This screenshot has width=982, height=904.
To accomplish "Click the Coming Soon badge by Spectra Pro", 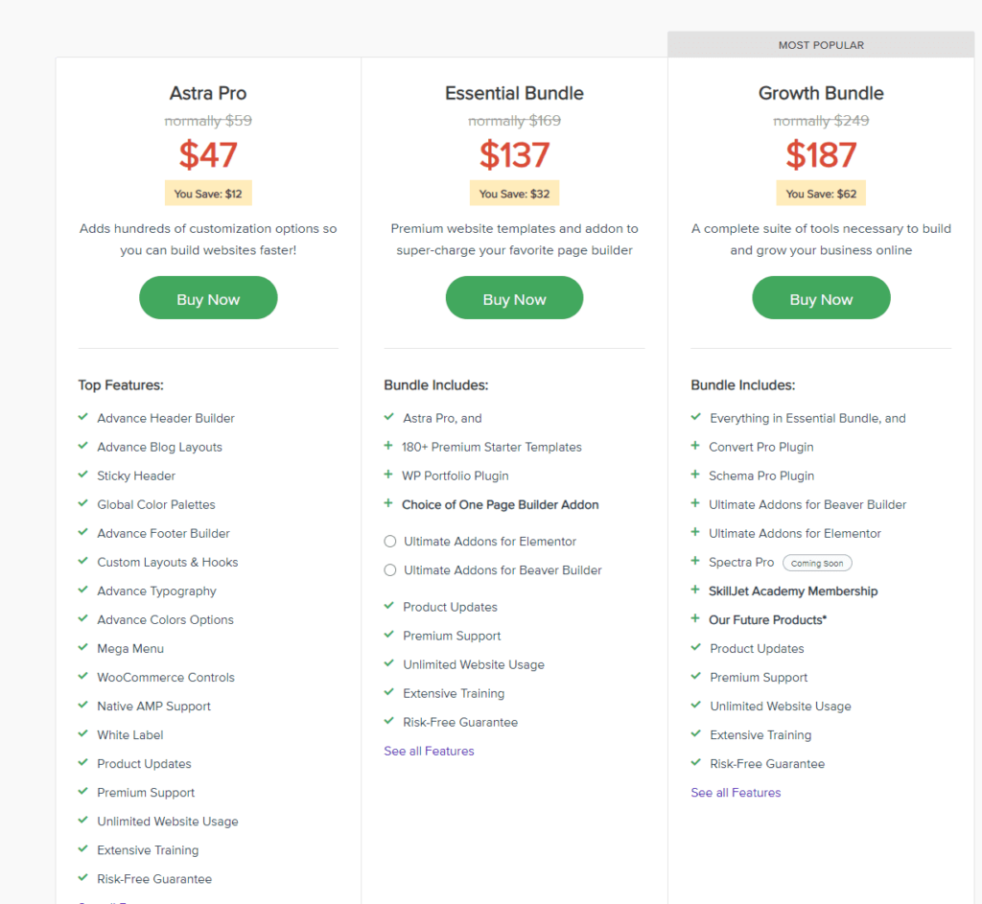I will click(x=817, y=563).
